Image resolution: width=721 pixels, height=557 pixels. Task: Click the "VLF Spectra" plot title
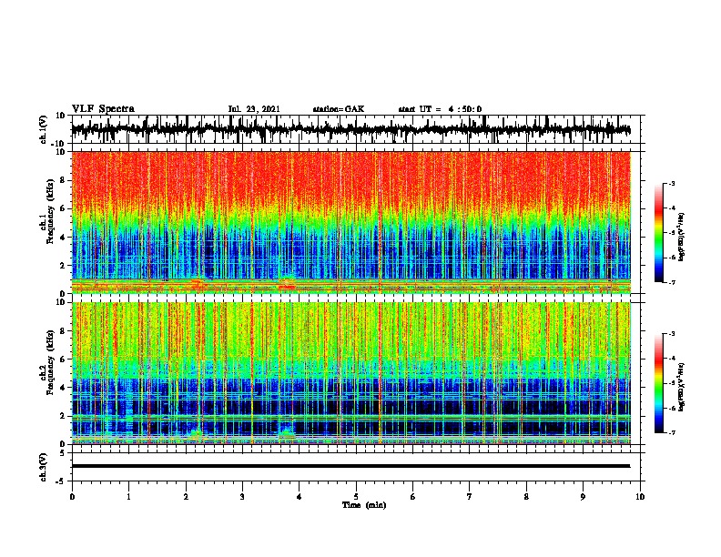coord(103,109)
